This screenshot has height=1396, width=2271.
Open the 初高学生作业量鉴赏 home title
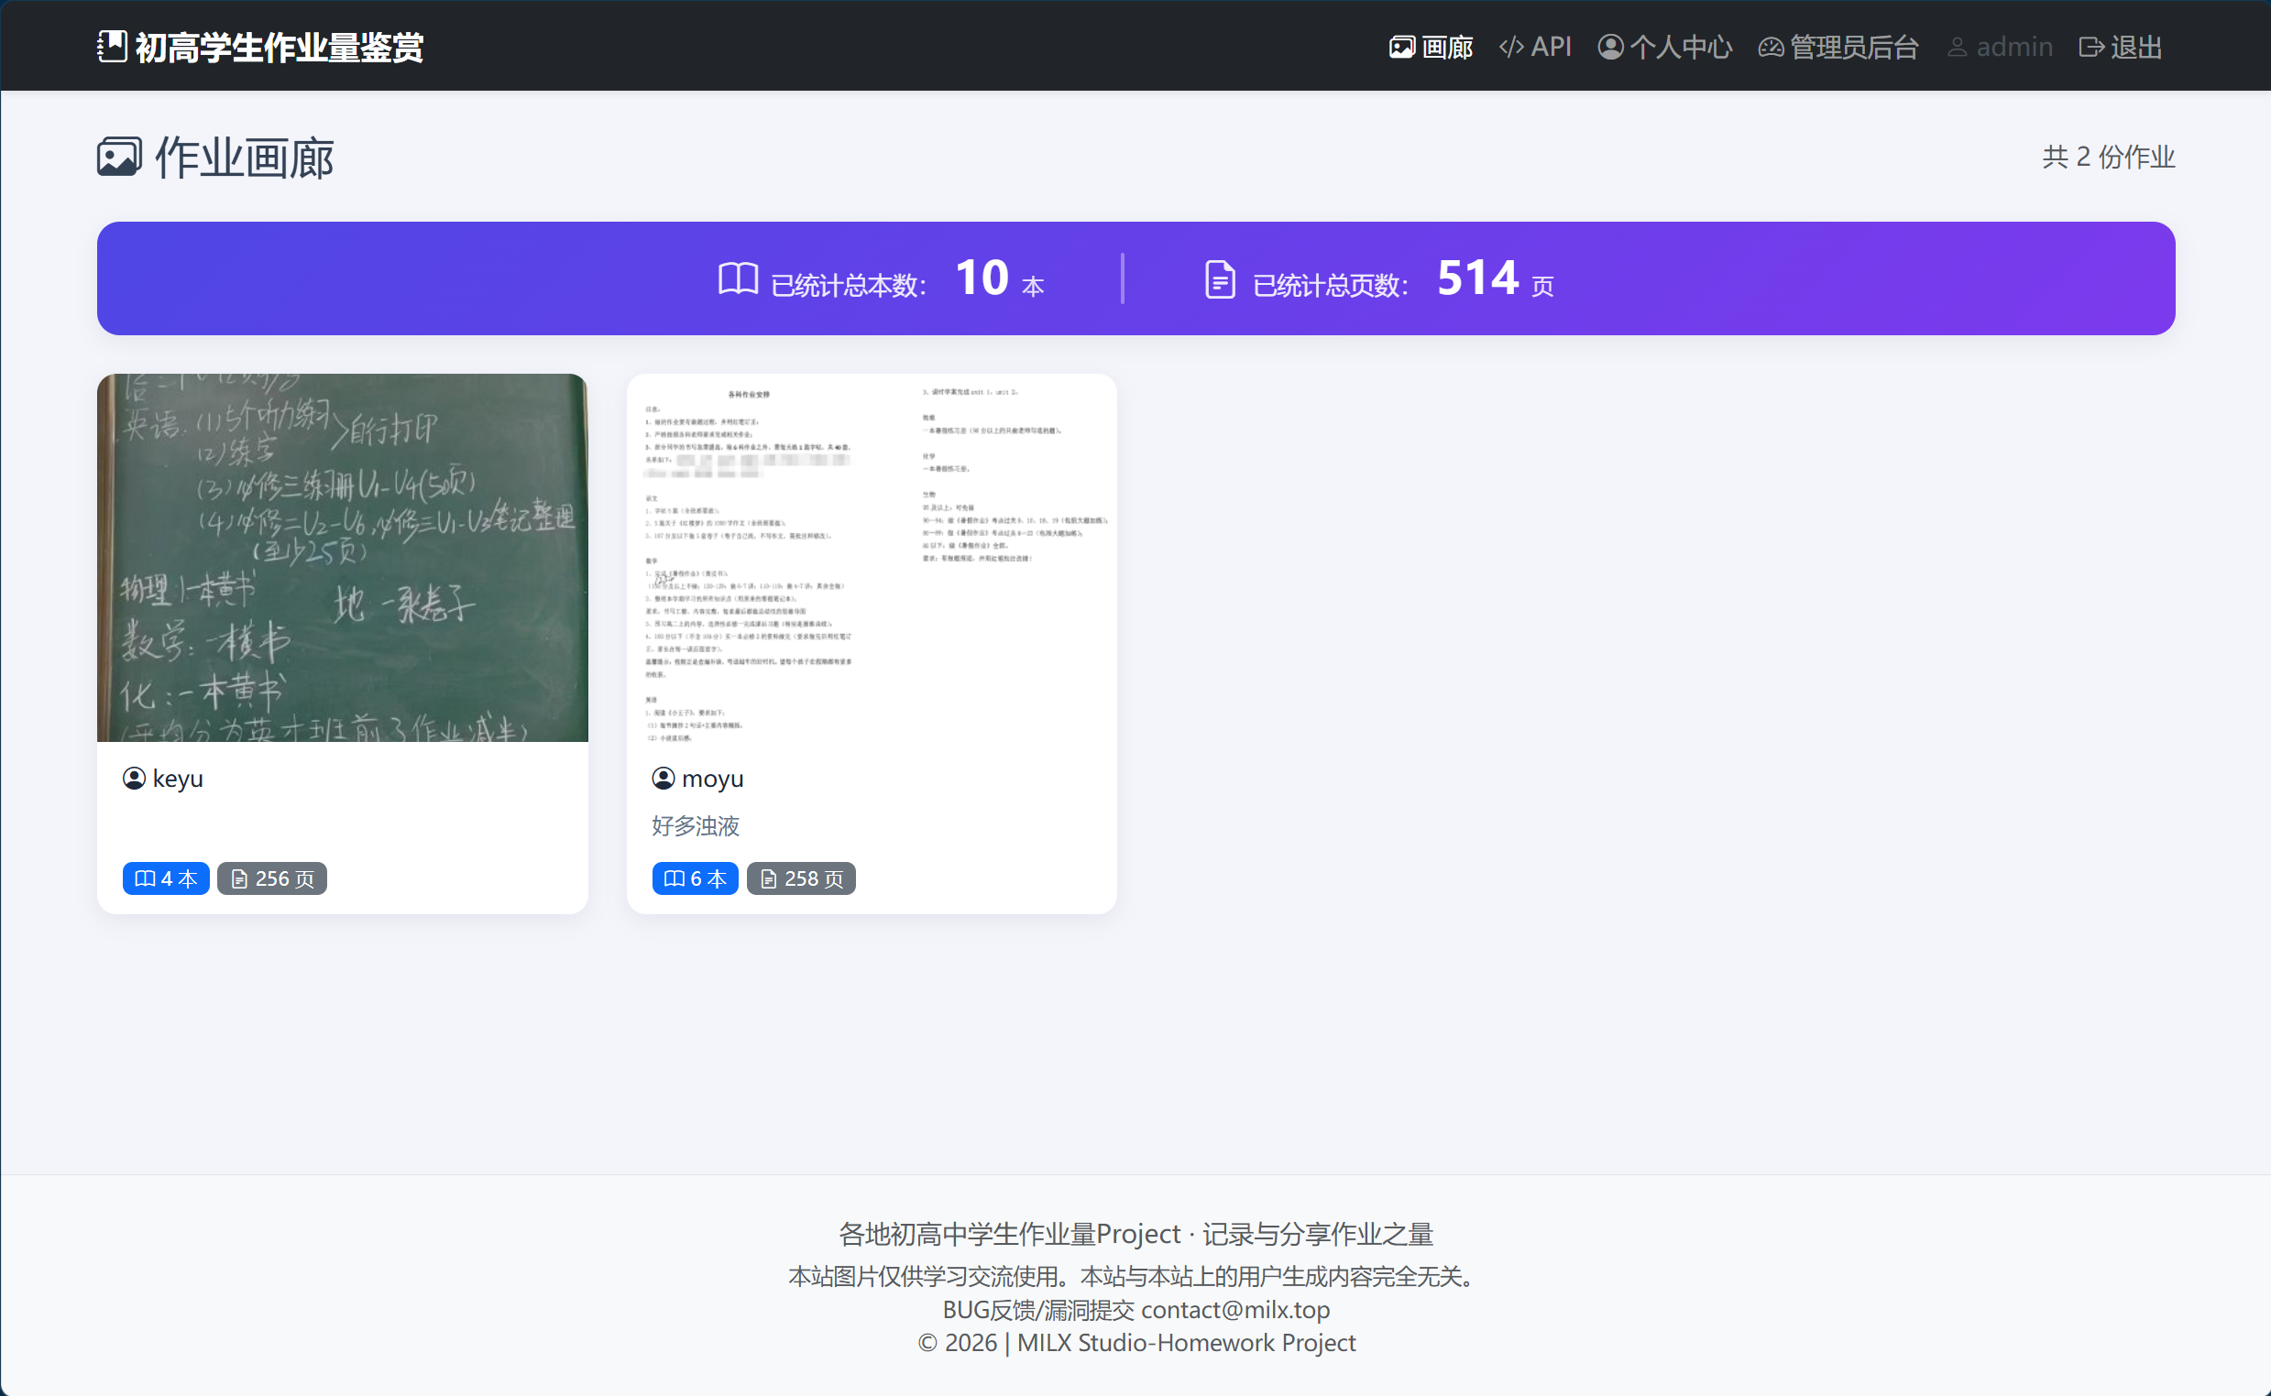coord(279,47)
